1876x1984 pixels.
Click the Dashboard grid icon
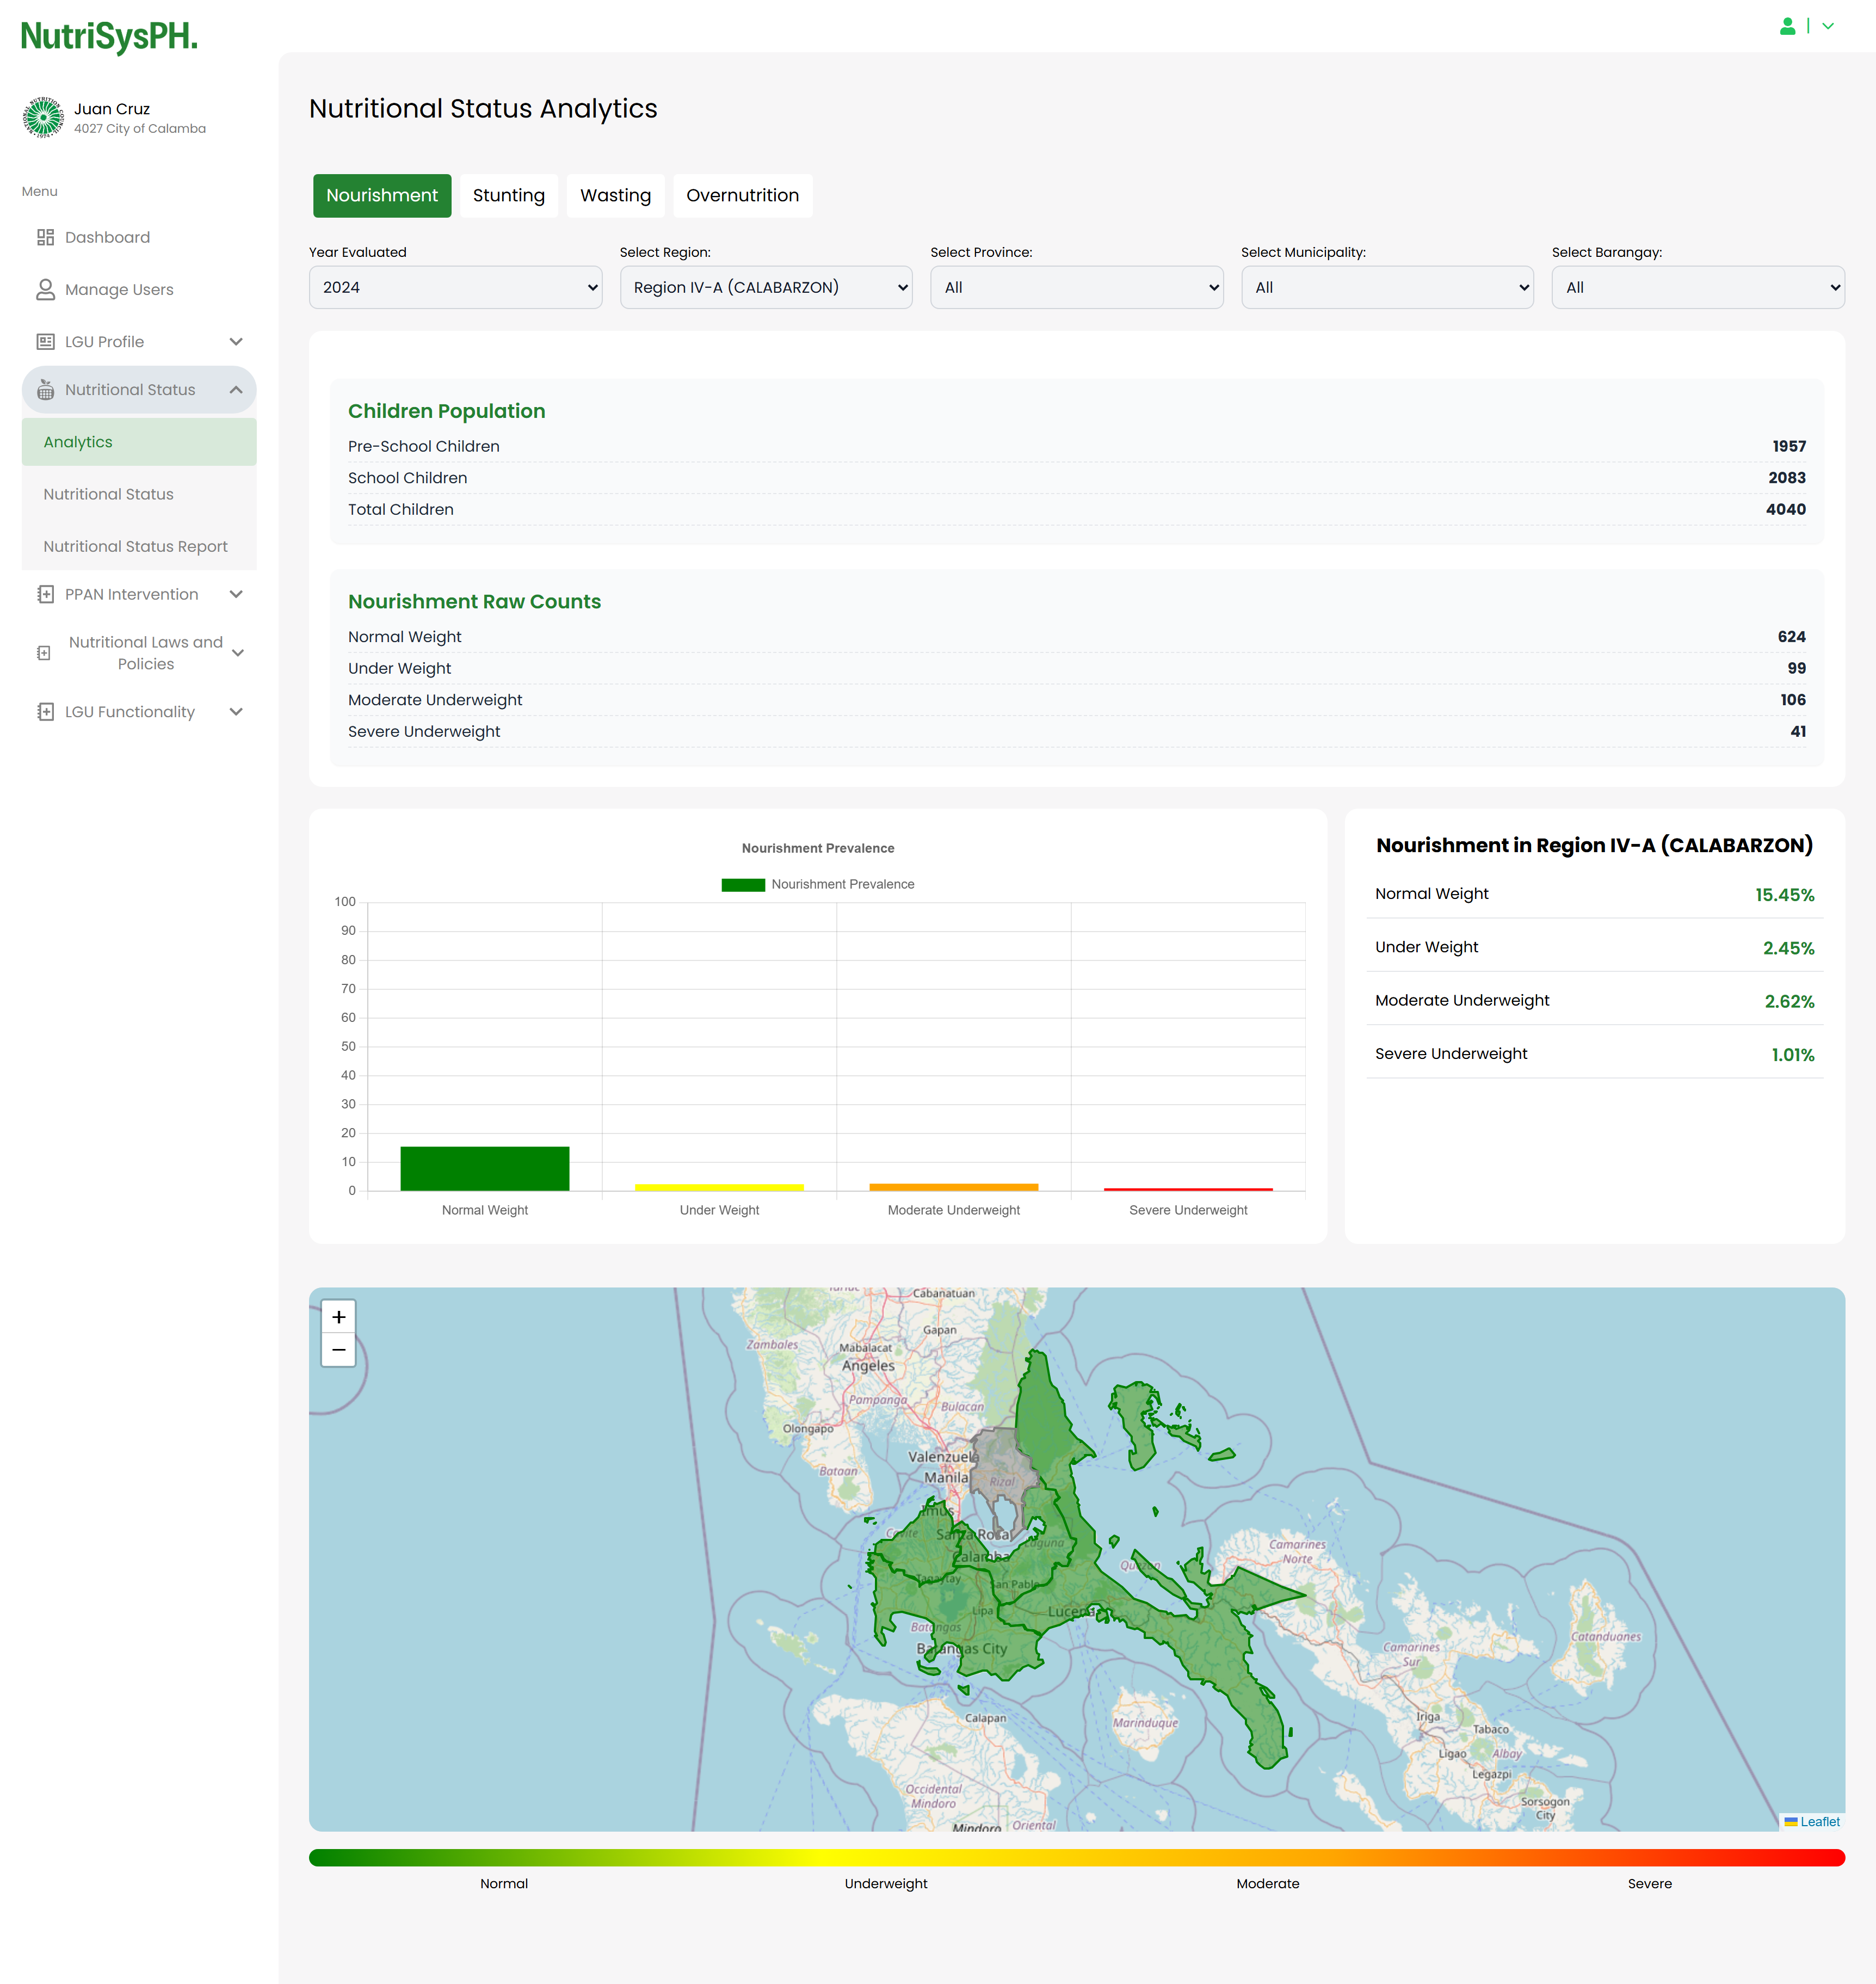coord(45,237)
